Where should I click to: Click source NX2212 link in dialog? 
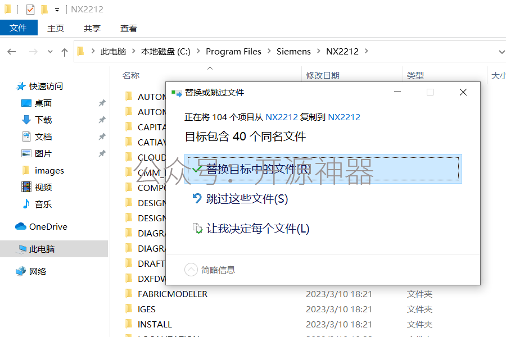[x=282, y=117]
